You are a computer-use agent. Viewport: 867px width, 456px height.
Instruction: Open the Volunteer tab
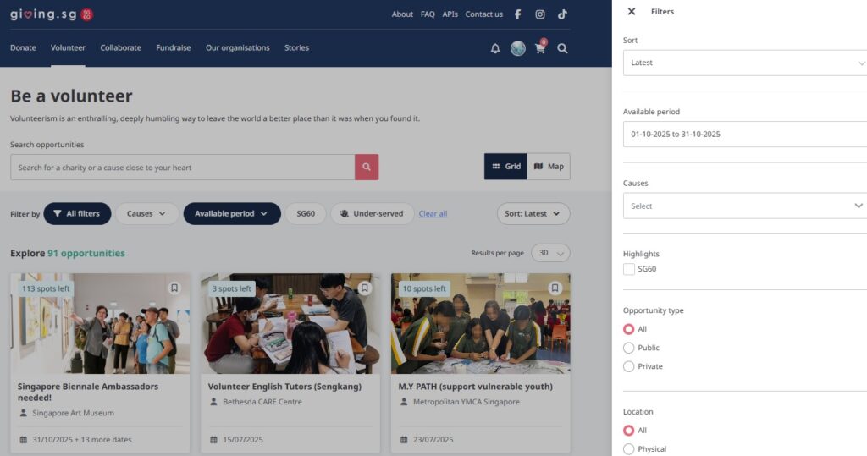(x=68, y=48)
